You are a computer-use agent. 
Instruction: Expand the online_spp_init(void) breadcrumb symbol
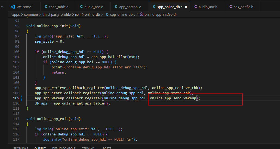(x=161, y=15)
